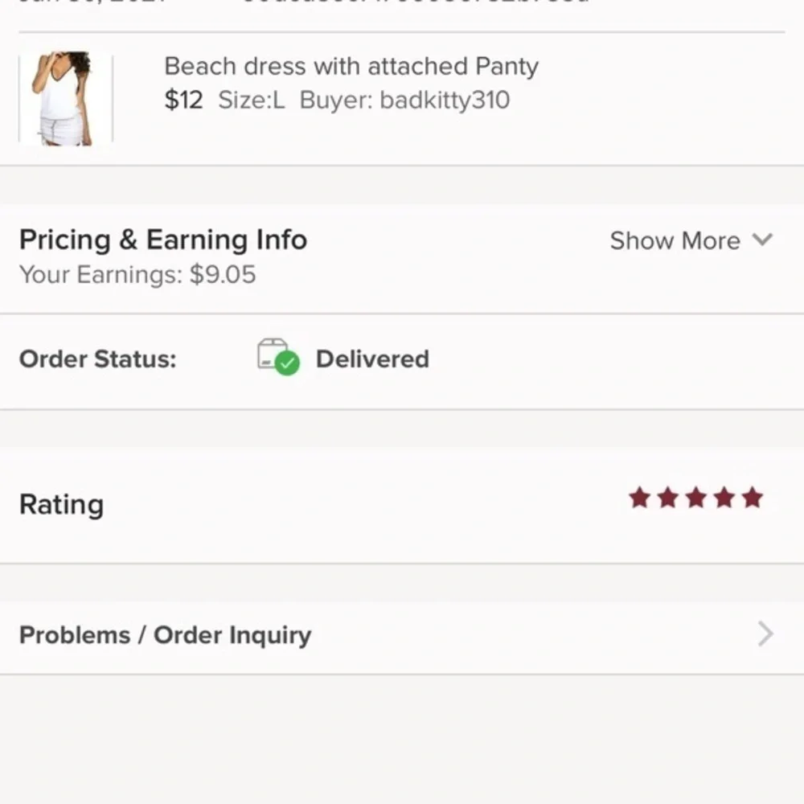Image resolution: width=804 pixels, height=804 pixels.
Task: Click the Delivered status text
Action: click(x=372, y=359)
